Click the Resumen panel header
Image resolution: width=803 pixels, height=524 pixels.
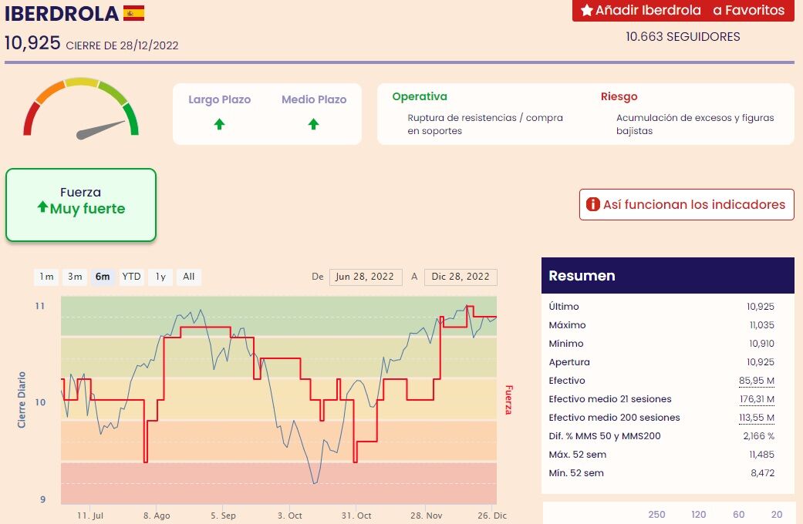668,275
